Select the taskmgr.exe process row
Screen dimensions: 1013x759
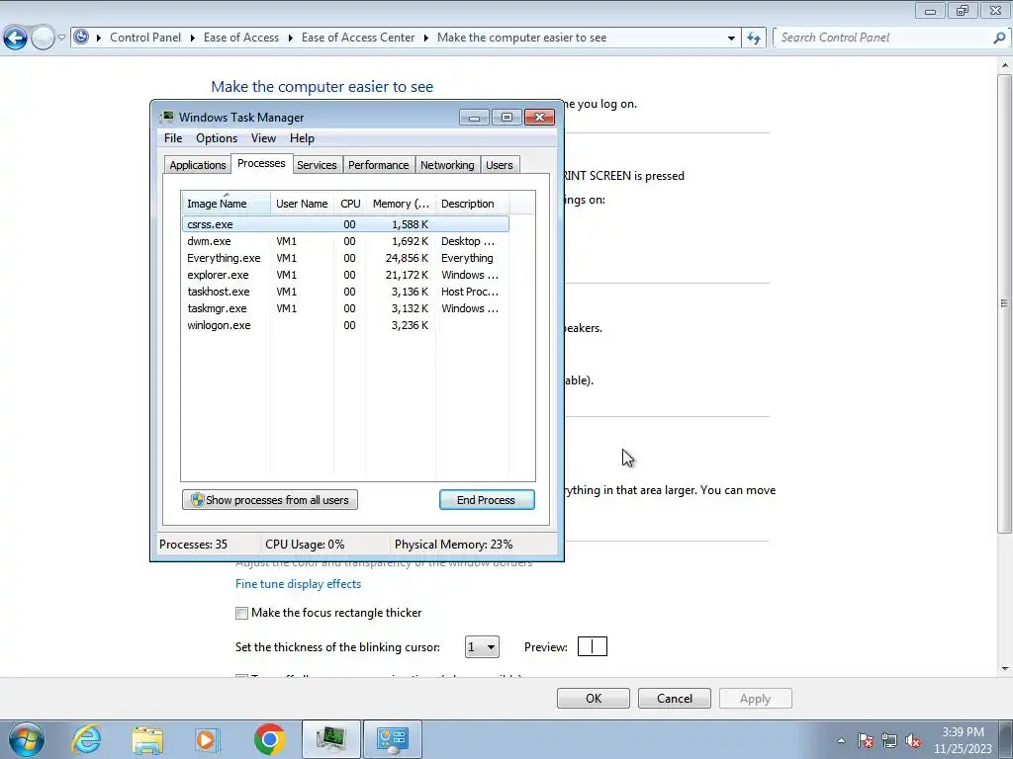pyautogui.click(x=345, y=308)
